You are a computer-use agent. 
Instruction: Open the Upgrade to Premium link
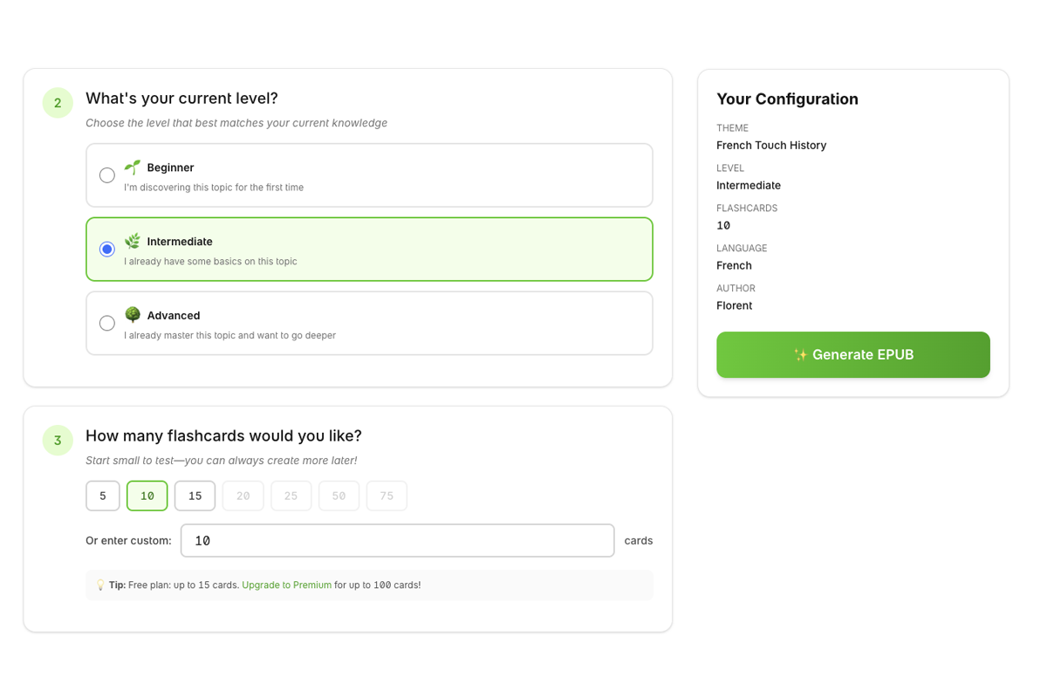286,585
